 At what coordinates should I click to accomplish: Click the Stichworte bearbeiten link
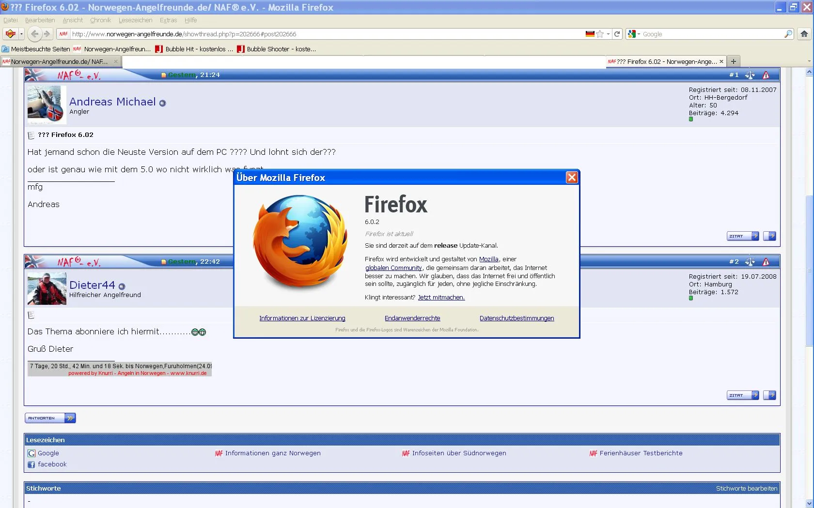click(x=747, y=489)
